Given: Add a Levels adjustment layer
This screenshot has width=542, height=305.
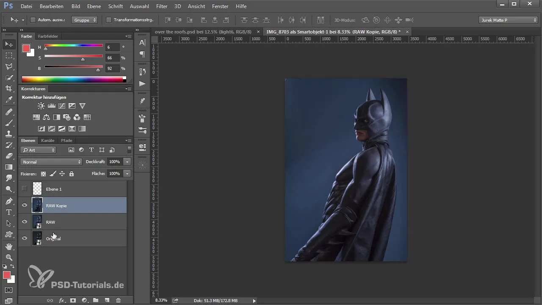Looking at the screenshot, I should tap(52, 106).
